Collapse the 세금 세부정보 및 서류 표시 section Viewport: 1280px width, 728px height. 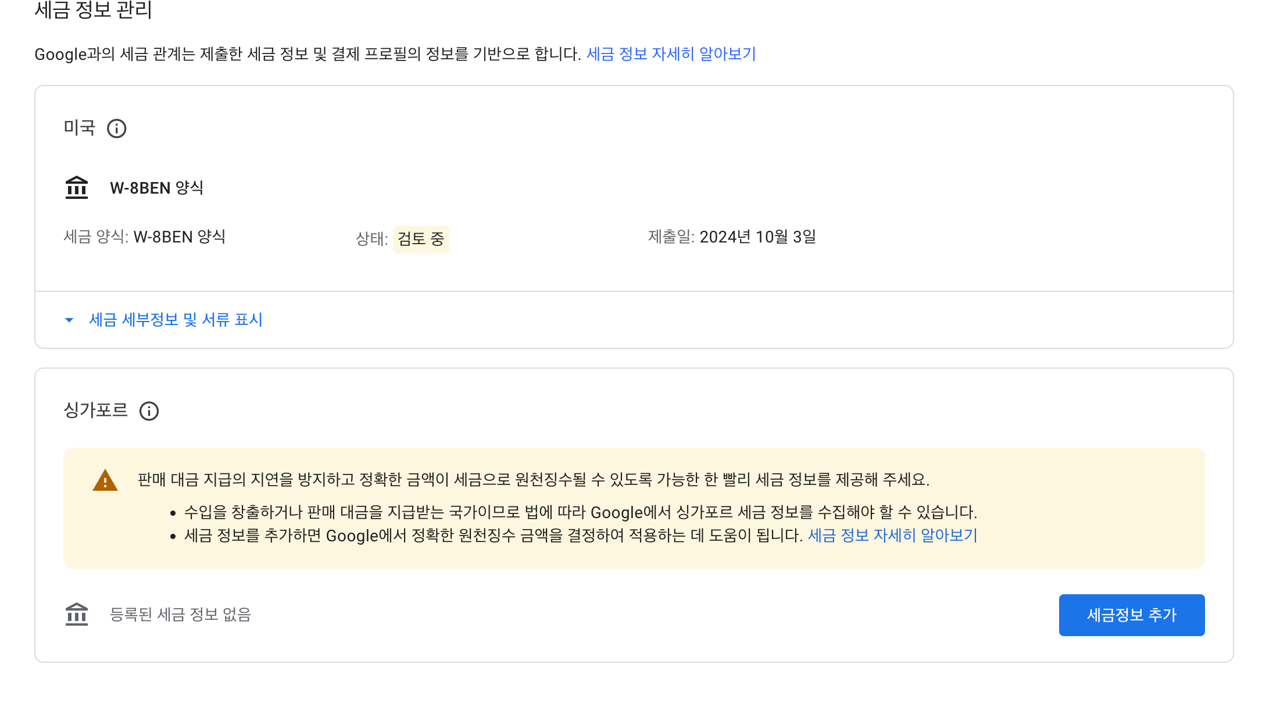tap(175, 320)
